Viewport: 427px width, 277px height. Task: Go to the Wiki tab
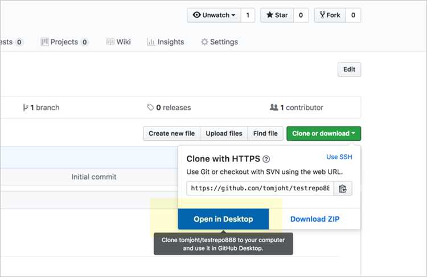point(118,42)
